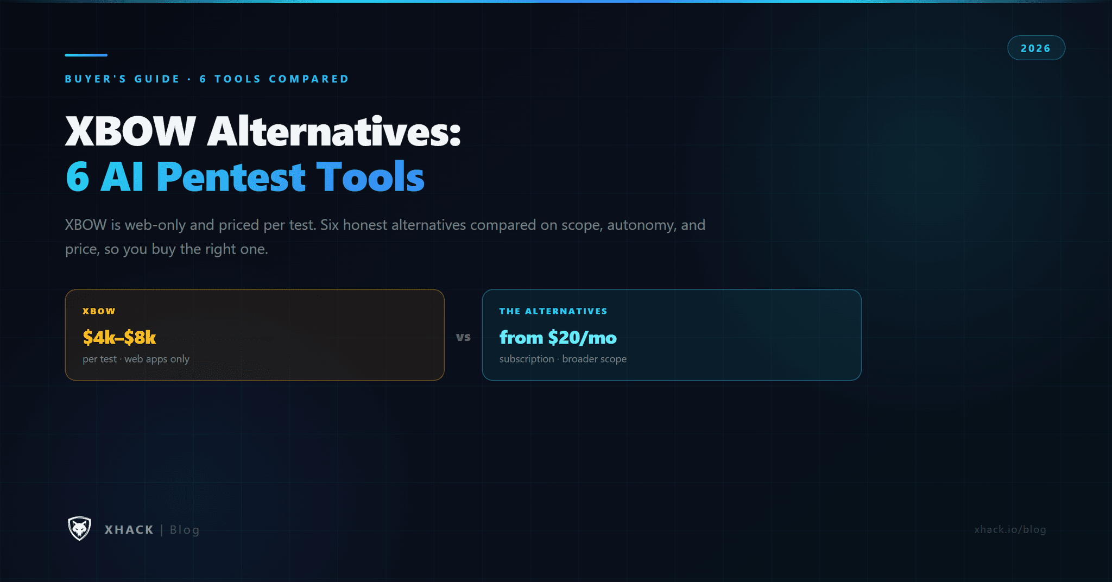Click the Blog label beside XHACK
Screen dimensions: 1112x582
click(x=185, y=530)
